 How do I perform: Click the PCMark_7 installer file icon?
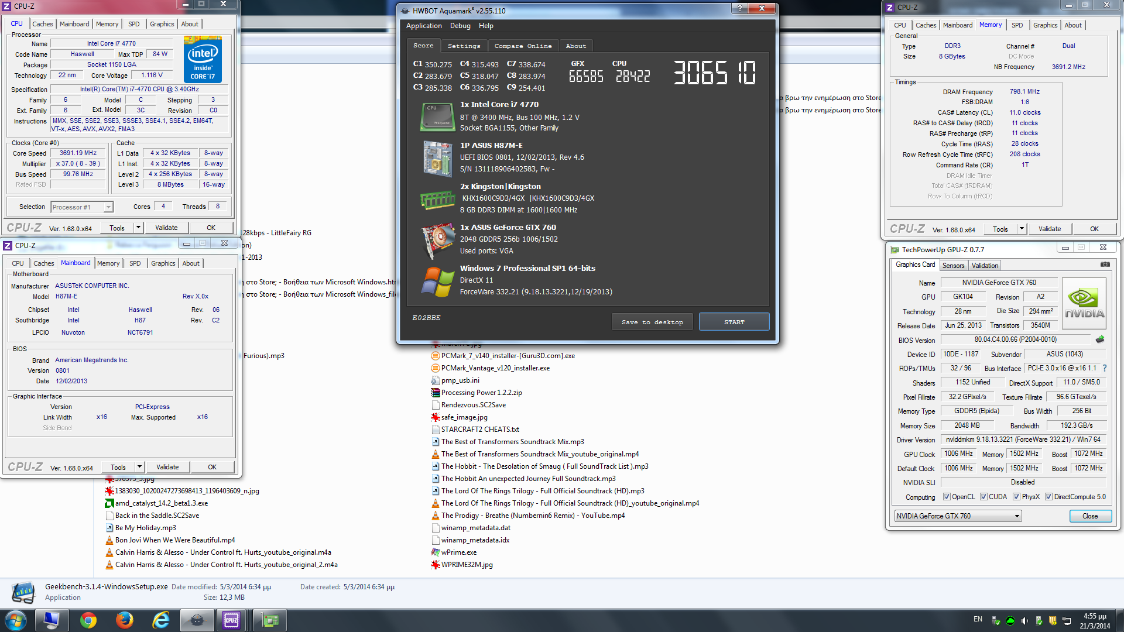click(x=436, y=356)
